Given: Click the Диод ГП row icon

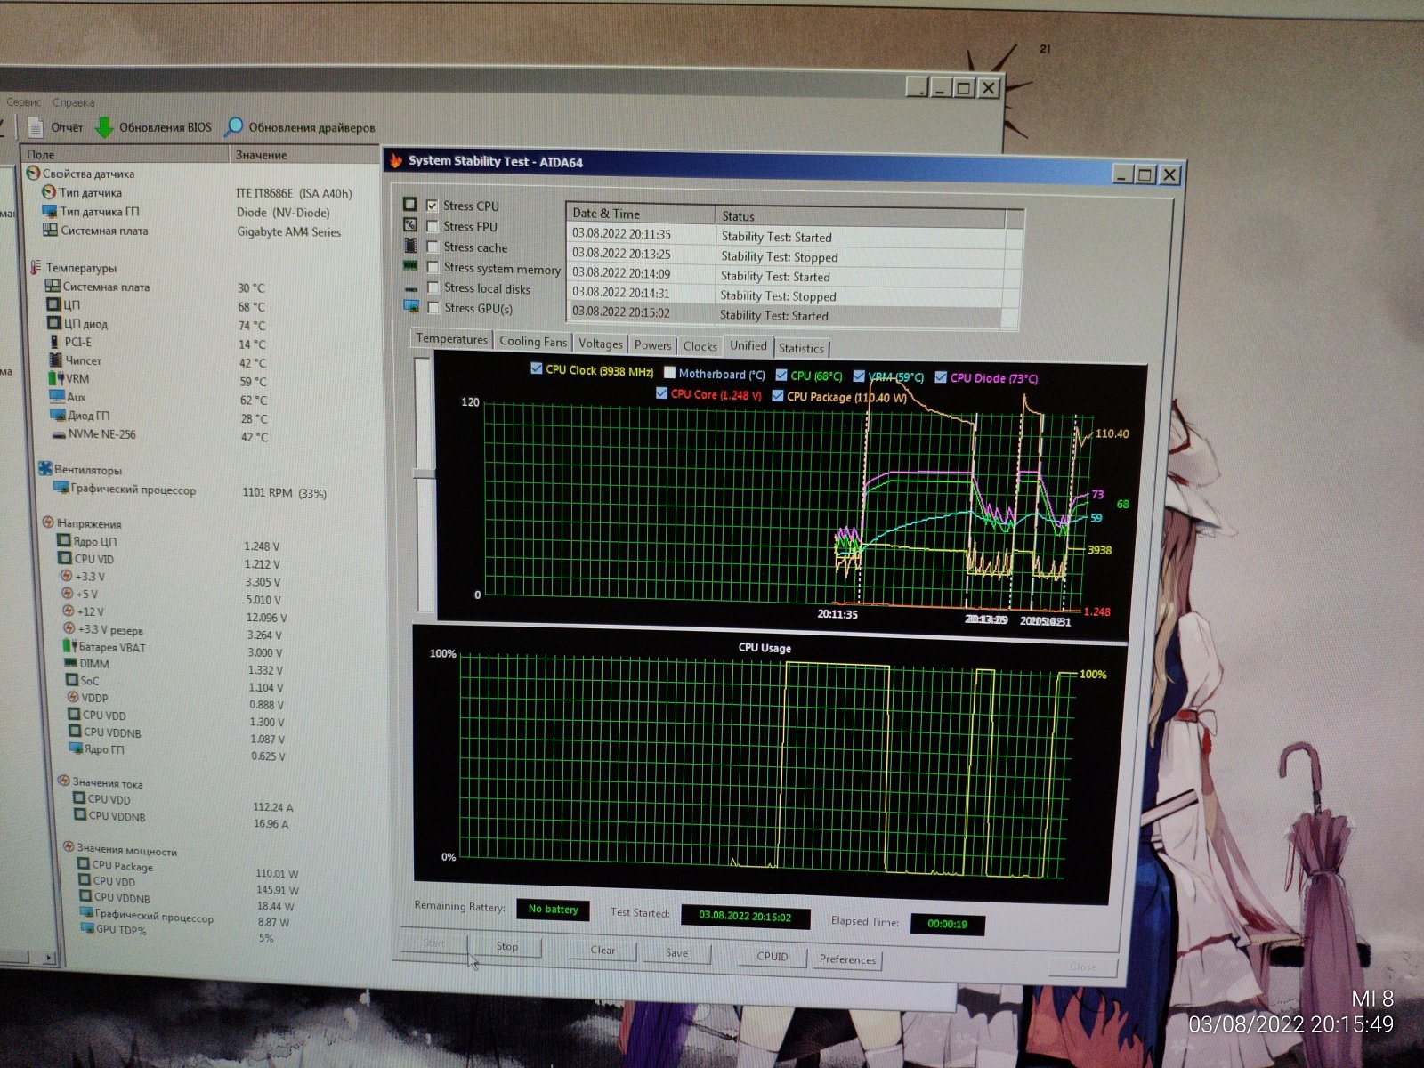Looking at the screenshot, I should (x=58, y=415).
